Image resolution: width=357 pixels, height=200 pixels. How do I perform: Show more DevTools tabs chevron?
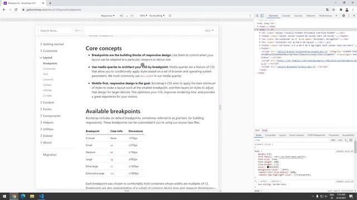point(336,16)
